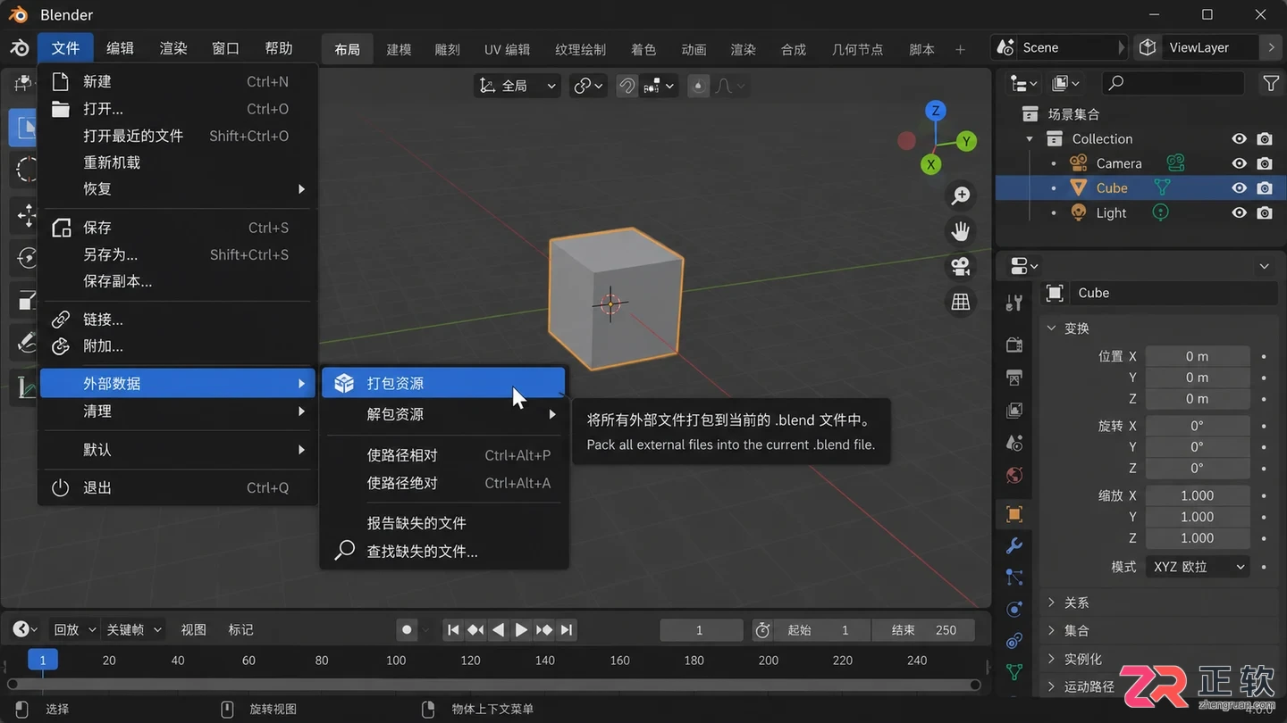The image size is (1287, 723).
Task: Click the pan view hand icon
Action: tap(961, 231)
